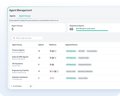This screenshot has width=120, height=96.
Task: Click the desktop monitor icon in Engineering Copilots row
Action: pyautogui.click(x=57, y=71)
